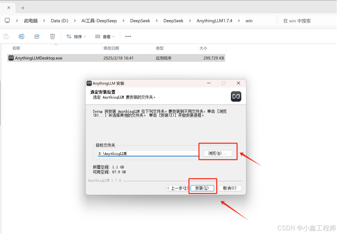Image resolution: width=337 pixels, height=234 pixels.
Task: Click the 安装(I) install button
Action: point(202,188)
